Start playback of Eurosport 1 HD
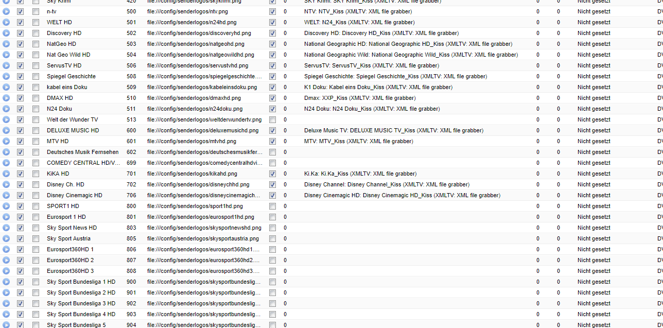The image size is (663, 328). point(6,217)
